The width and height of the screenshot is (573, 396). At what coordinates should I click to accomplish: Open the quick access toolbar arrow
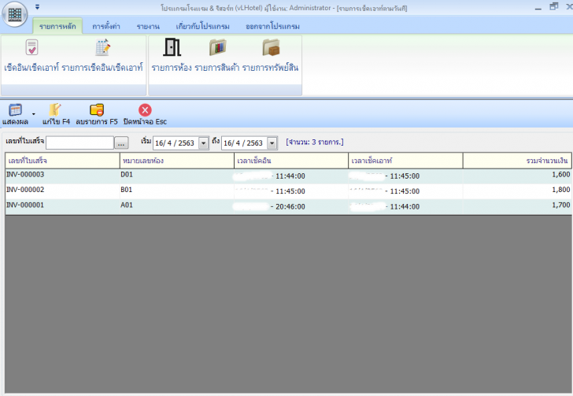point(37,7)
